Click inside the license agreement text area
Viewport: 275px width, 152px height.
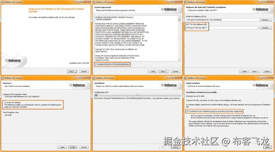point(136,38)
